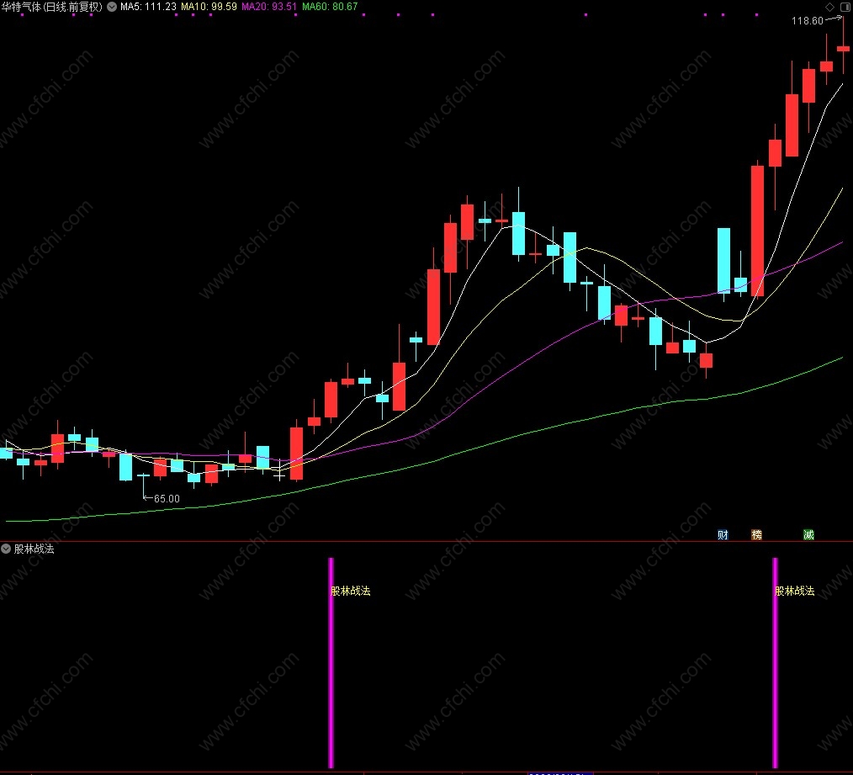853x775 pixels.
Task: Click the 65.00 low price label
Action: click(x=167, y=498)
